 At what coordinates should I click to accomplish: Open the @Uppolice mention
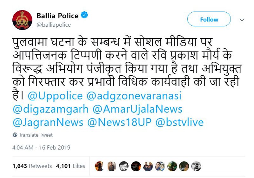click(x=55, y=96)
